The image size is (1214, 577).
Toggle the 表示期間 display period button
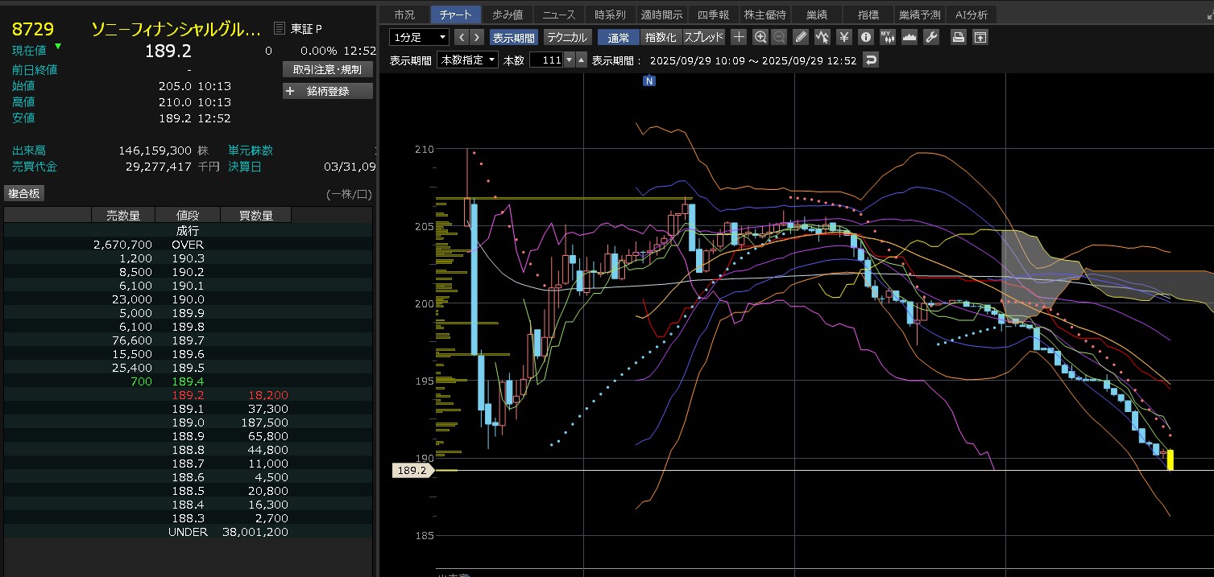513,37
